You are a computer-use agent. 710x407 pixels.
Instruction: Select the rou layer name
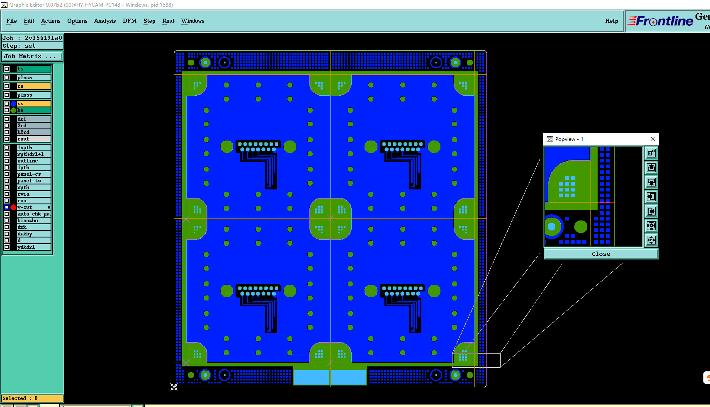[x=34, y=201]
